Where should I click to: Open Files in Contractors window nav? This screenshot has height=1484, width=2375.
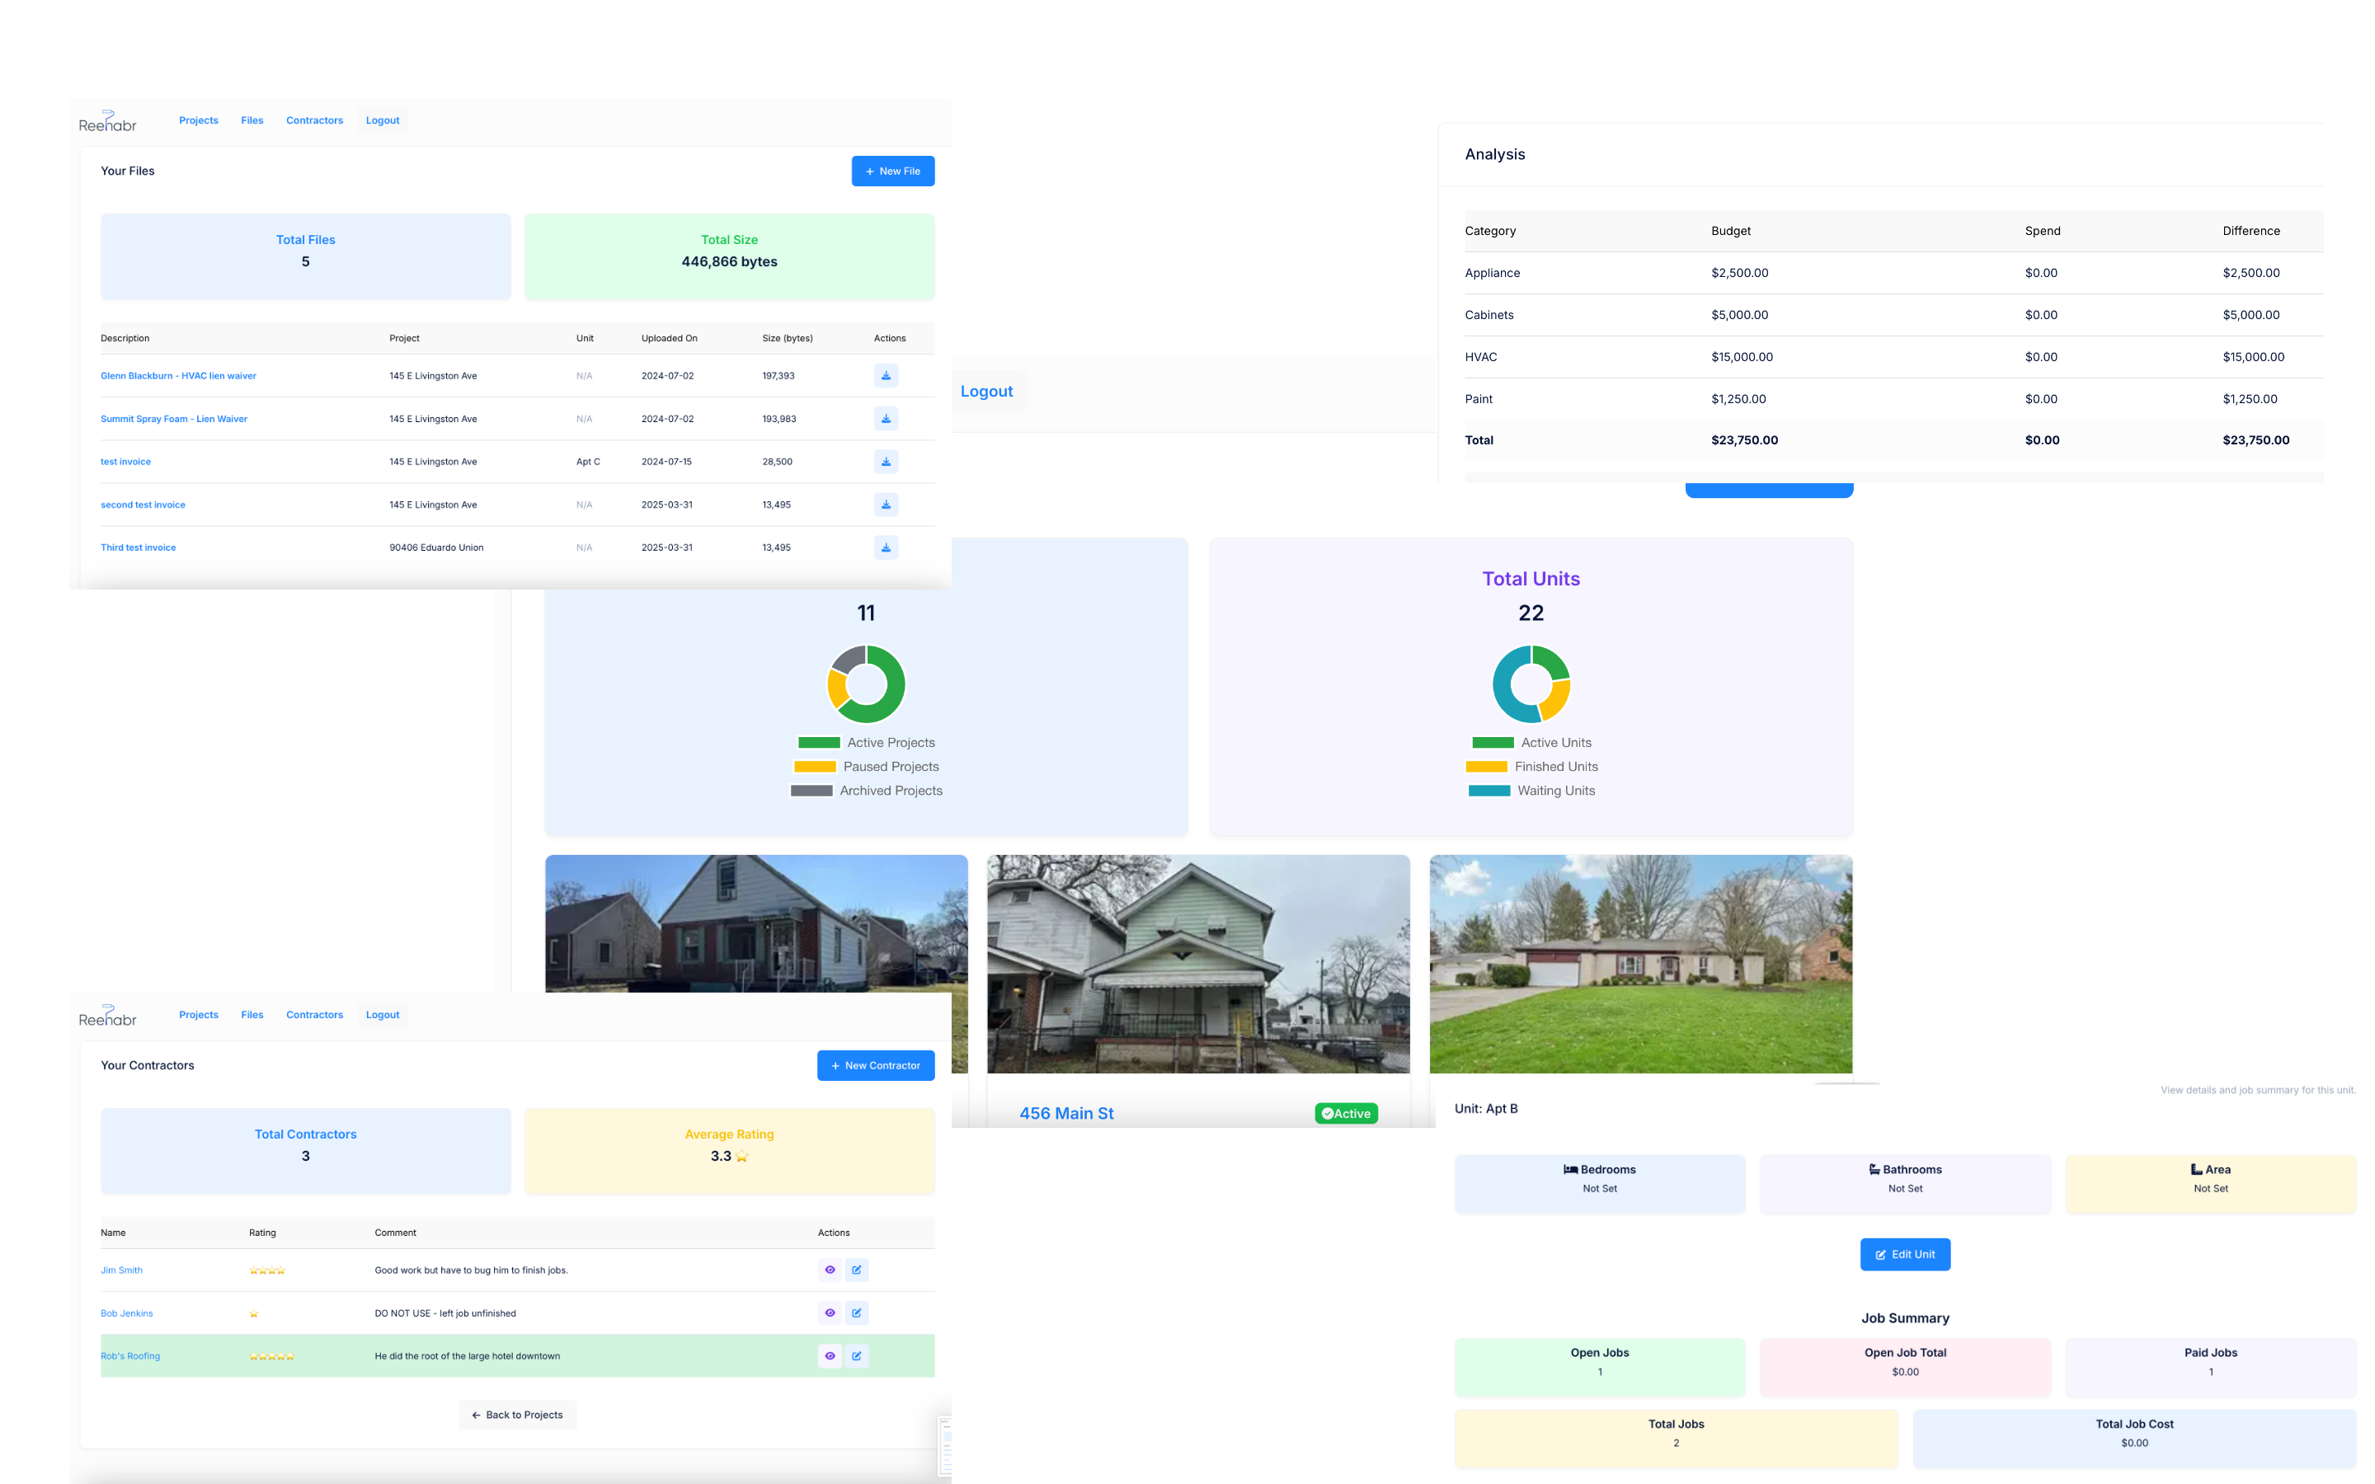click(252, 1015)
